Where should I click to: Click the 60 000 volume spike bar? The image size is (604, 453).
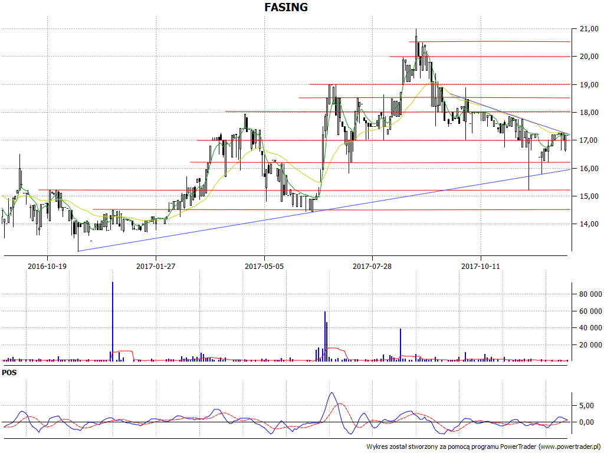pos(325,336)
